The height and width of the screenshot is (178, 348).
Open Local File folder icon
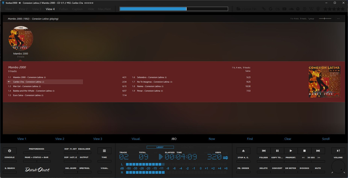pyautogui.click(x=238, y=9)
